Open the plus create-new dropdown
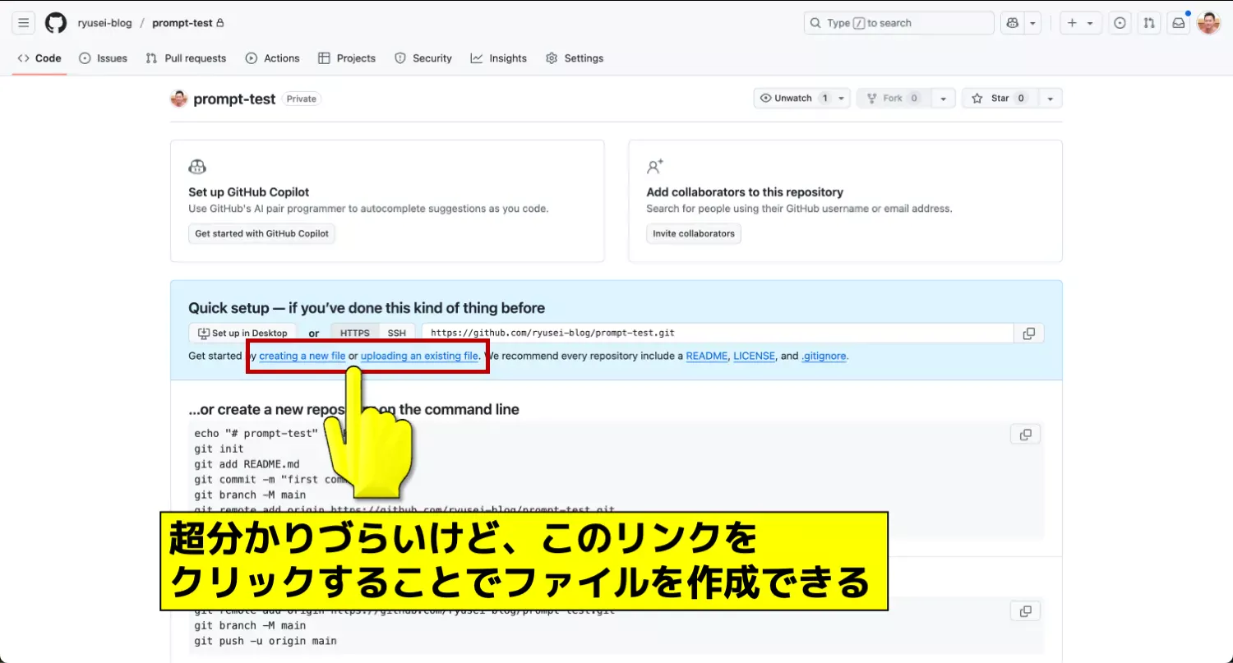 click(1081, 23)
